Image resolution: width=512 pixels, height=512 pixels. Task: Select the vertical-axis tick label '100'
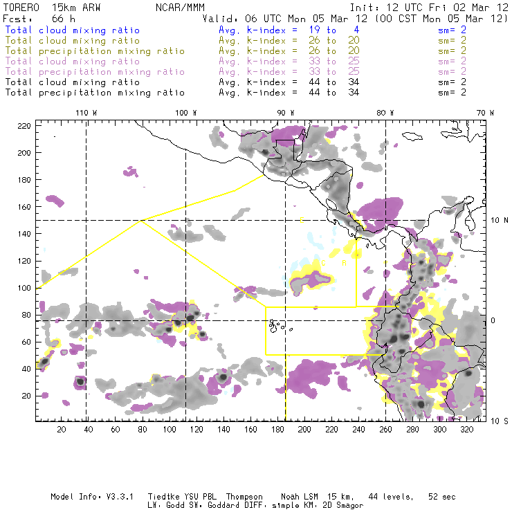tap(24, 288)
